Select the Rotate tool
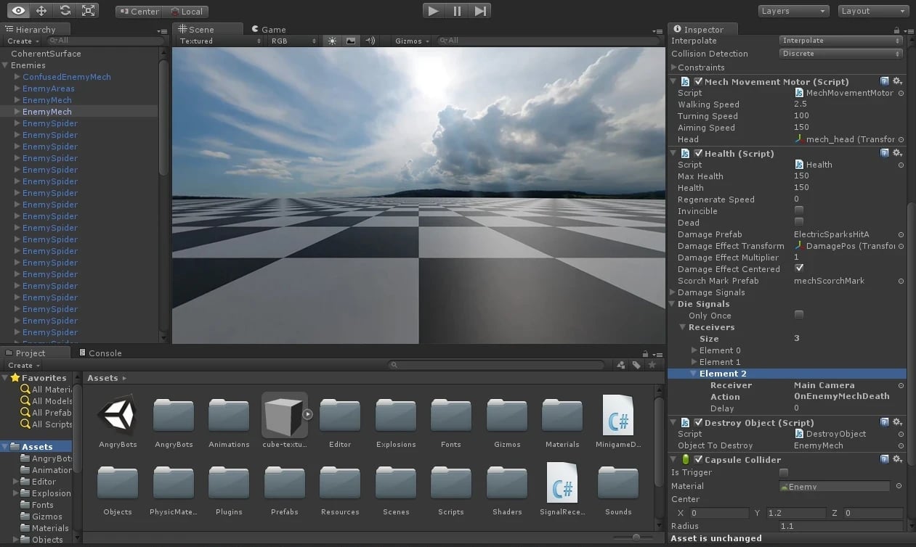 coord(65,10)
